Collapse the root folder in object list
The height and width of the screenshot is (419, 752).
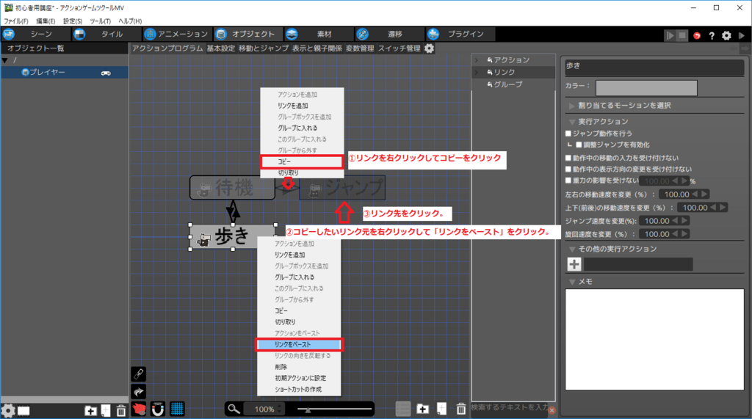click(x=5, y=60)
